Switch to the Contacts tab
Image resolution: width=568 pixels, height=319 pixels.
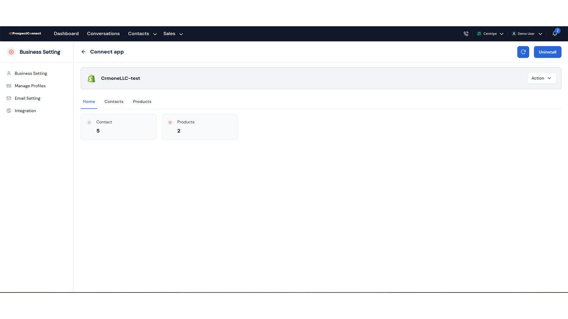tap(114, 101)
